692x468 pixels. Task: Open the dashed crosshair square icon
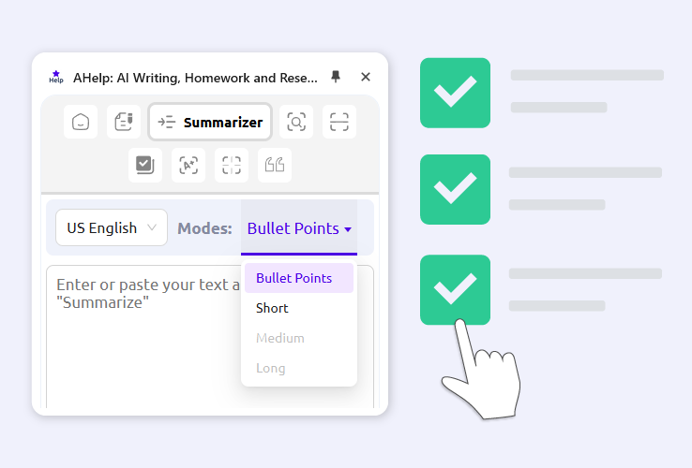232,165
